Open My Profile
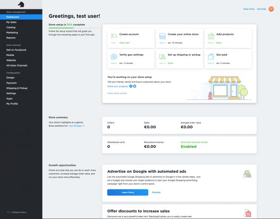 (x=12, y=104)
